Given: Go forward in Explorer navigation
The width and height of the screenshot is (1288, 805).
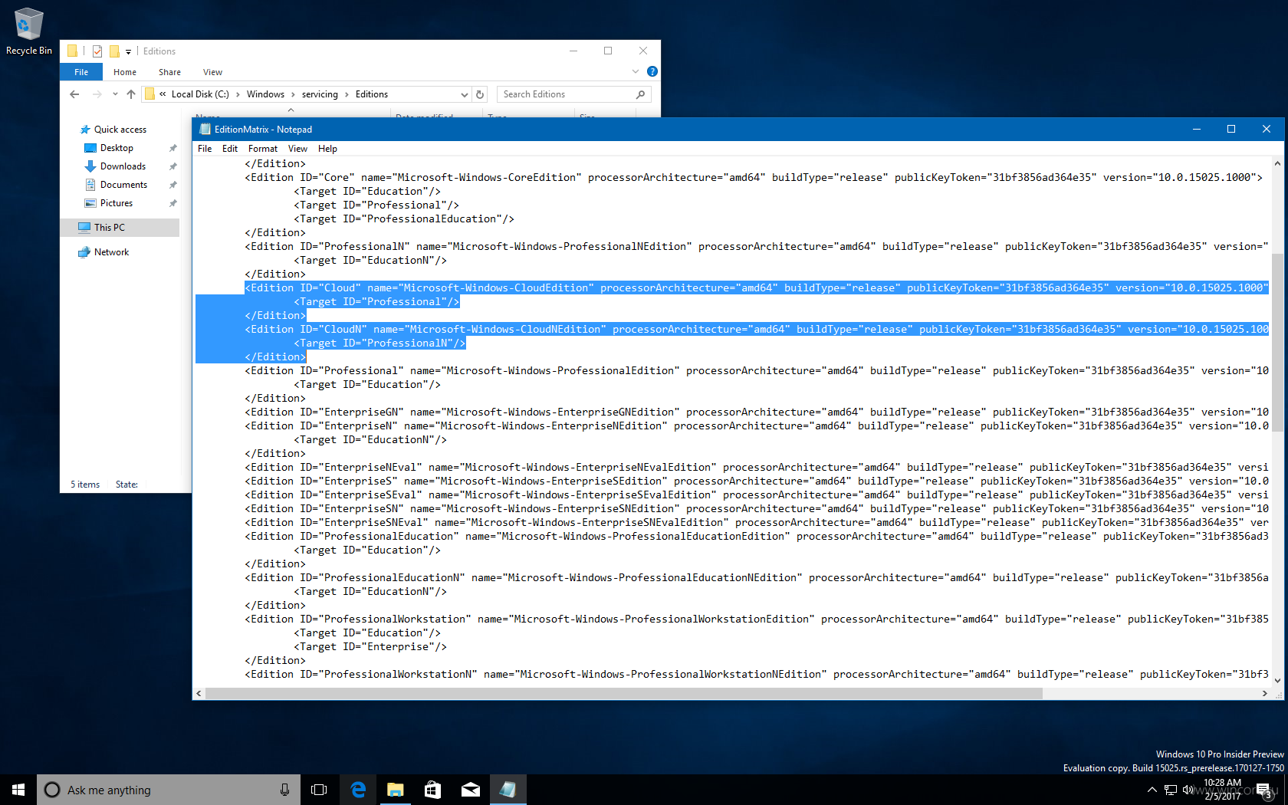Looking at the screenshot, I should click(x=97, y=94).
